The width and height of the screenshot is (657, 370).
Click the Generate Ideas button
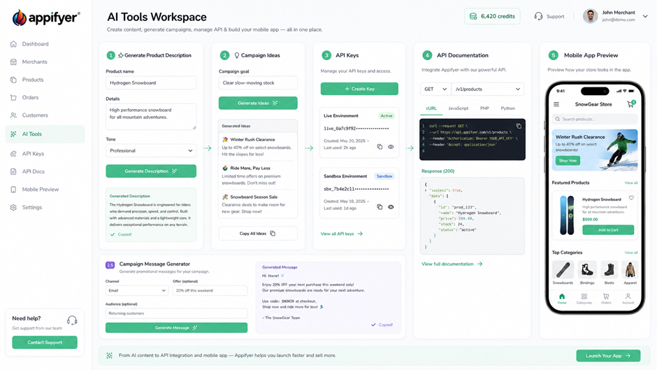tap(258, 103)
